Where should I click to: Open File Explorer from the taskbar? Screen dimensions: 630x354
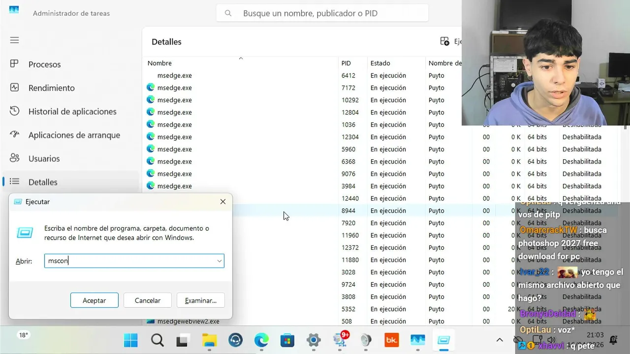click(209, 340)
